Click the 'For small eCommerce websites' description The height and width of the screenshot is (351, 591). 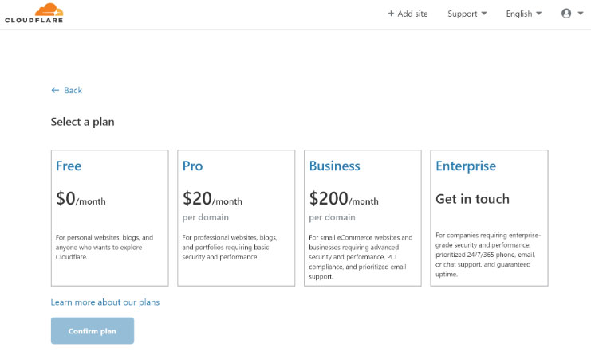pos(361,257)
